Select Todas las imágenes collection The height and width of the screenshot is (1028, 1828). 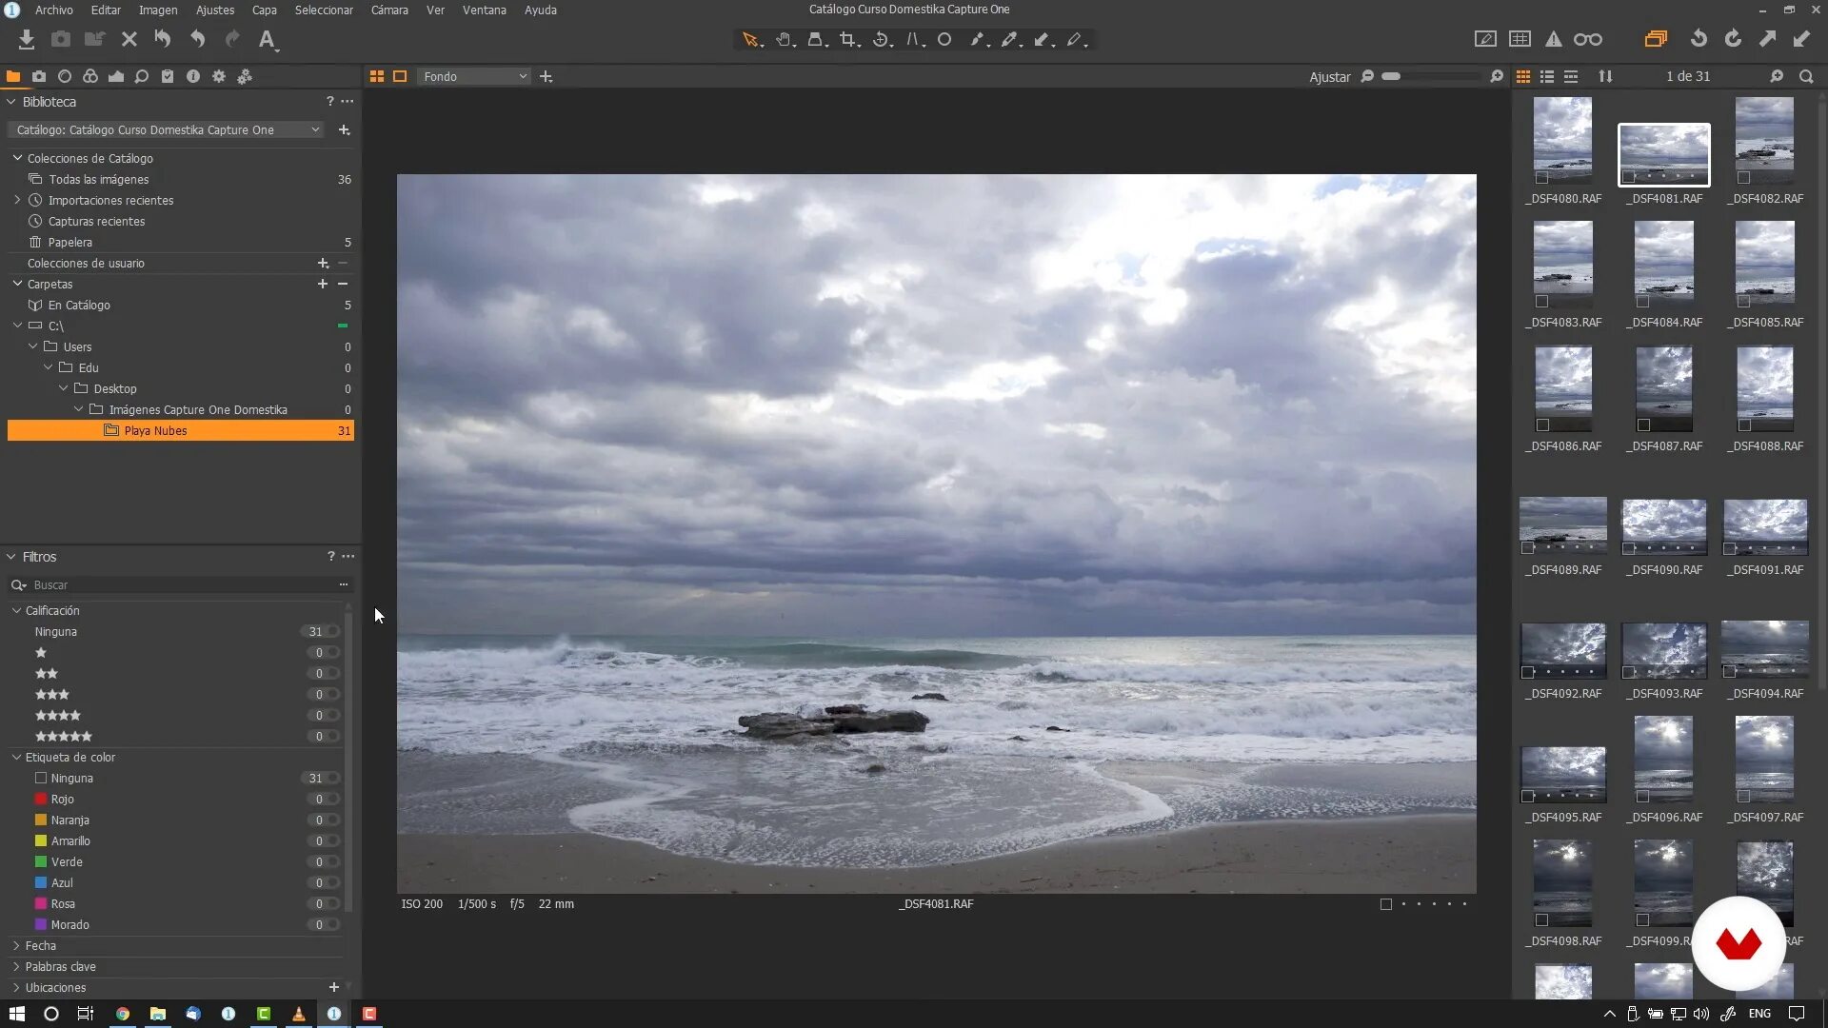click(x=99, y=179)
